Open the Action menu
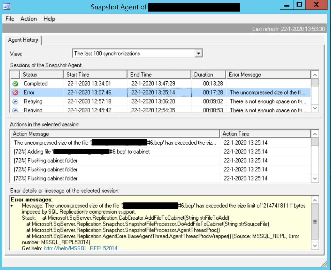This screenshot has width=331, height=270. [28, 19]
